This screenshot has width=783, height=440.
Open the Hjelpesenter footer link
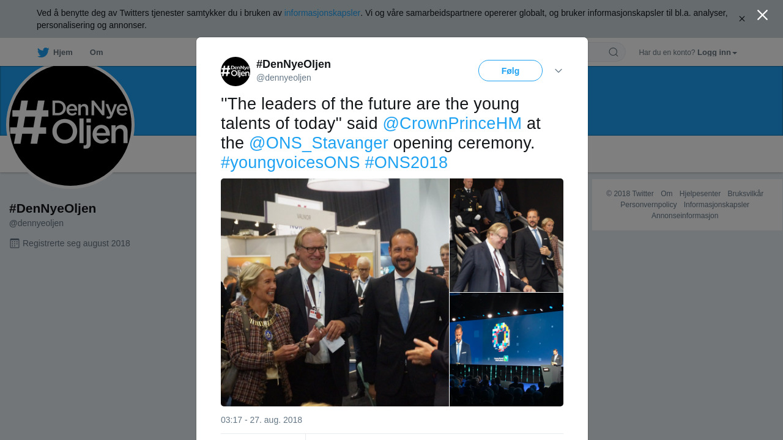pyautogui.click(x=700, y=194)
